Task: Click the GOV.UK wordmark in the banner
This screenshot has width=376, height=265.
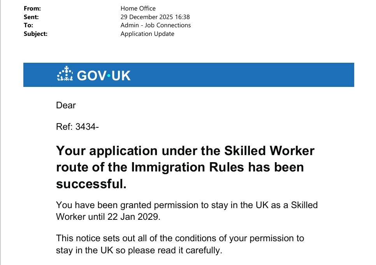Action: (104, 75)
